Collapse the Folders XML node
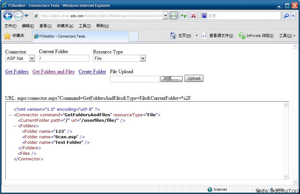This screenshot has height=194, width=300. click(15, 126)
